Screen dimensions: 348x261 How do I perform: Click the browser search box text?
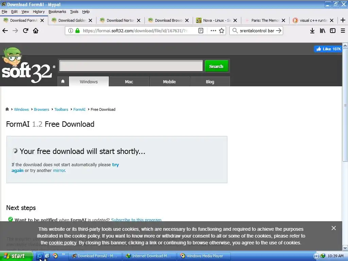click(x=257, y=31)
